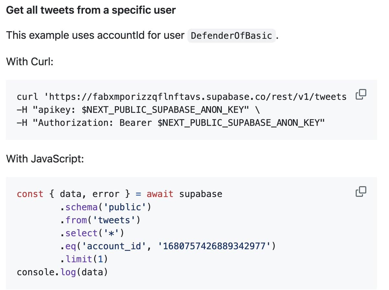Click the 'Get all tweets' section heading

click(x=91, y=10)
